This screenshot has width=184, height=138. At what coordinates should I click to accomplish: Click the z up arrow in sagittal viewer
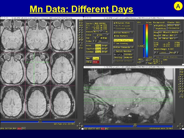coord(183,92)
